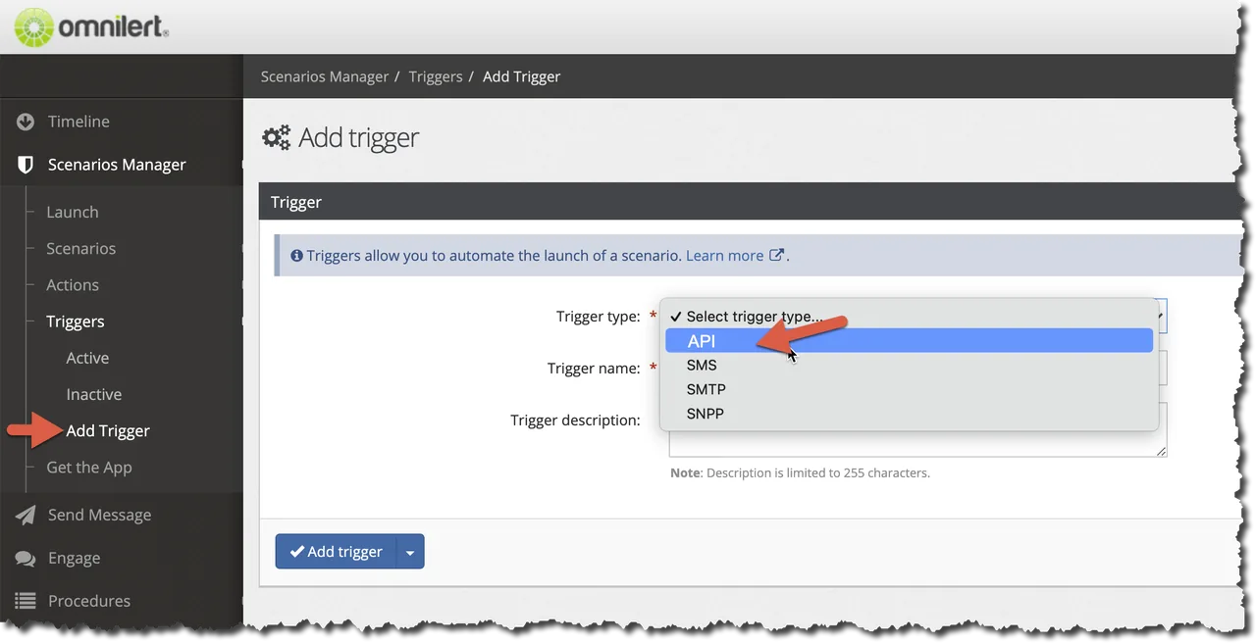Image resolution: width=1256 pixels, height=643 pixels.
Task: Open Add Trigger in the sidebar
Action: pos(108,430)
